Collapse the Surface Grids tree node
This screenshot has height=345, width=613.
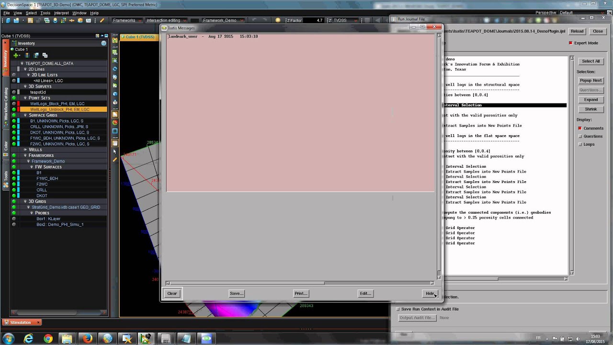(25, 115)
